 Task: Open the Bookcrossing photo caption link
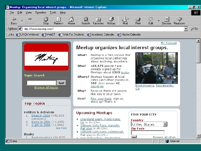point(145,86)
